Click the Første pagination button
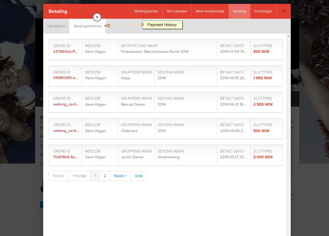Screen dimensions: 329x236 tap(58, 176)
